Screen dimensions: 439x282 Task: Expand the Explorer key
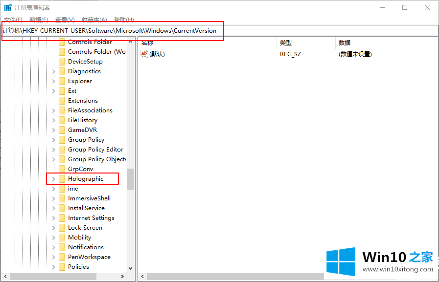tap(53, 81)
